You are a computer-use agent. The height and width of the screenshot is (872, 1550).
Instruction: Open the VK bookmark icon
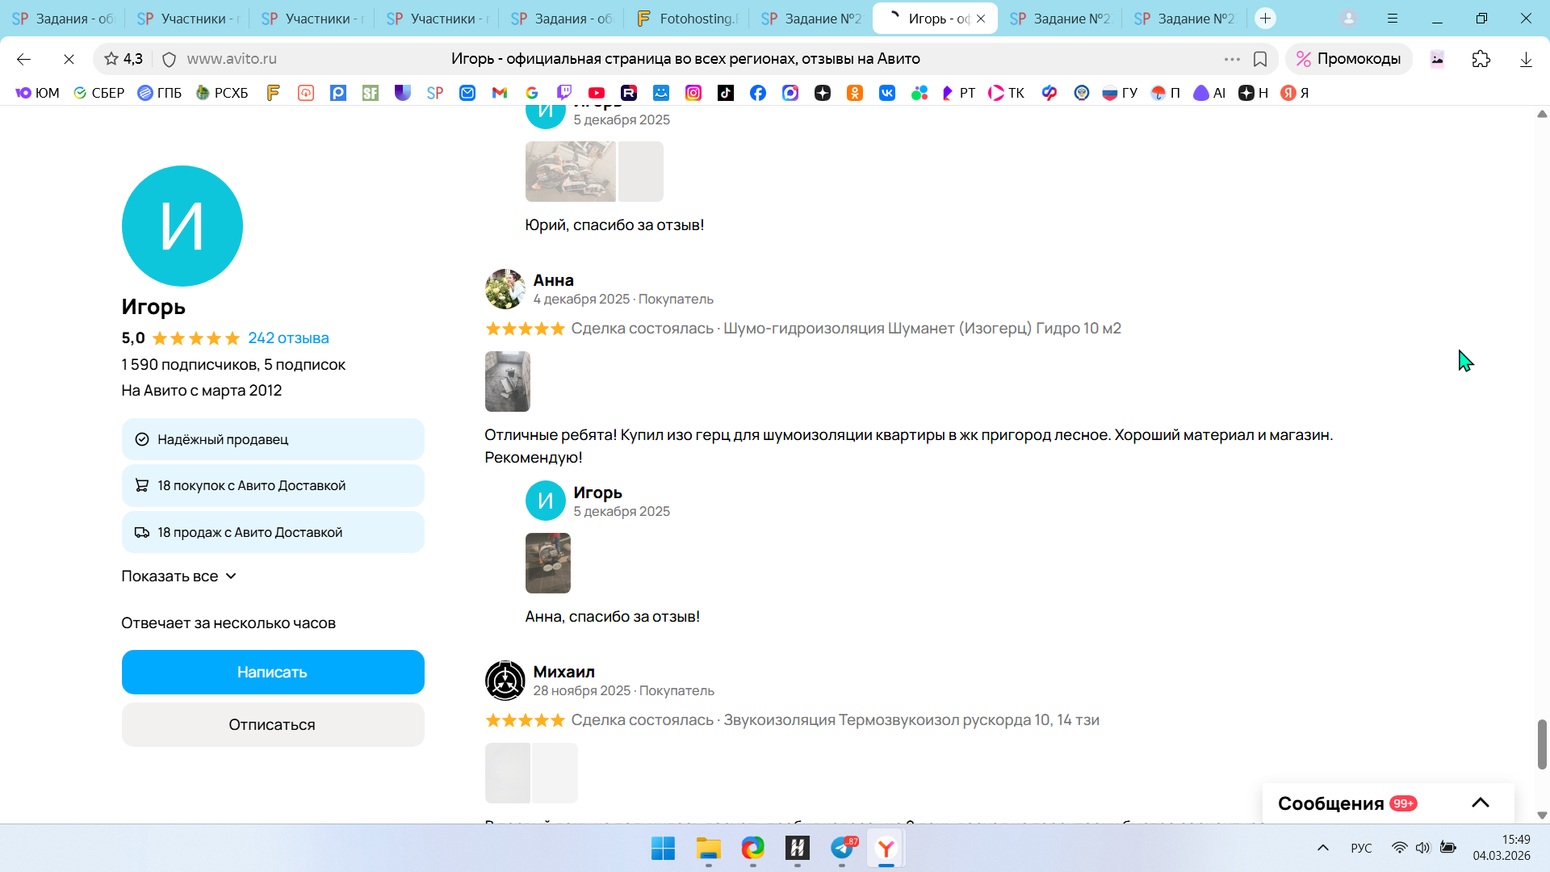(887, 93)
